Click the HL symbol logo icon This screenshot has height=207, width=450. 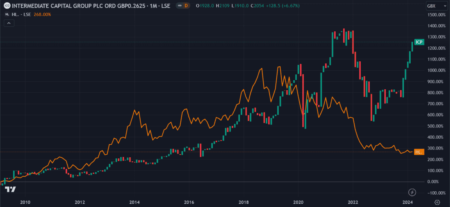click(6, 14)
